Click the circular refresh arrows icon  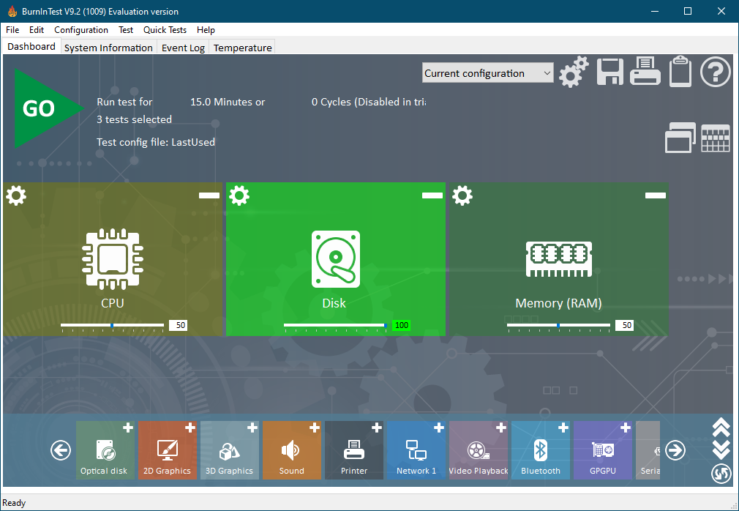pos(721,474)
